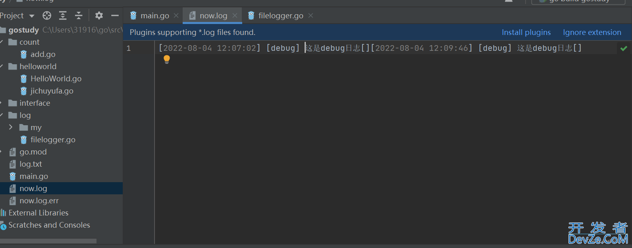The height and width of the screenshot is (248, 632).
Task: Close the filelogger.go editor tab
Action: [311, 16]
